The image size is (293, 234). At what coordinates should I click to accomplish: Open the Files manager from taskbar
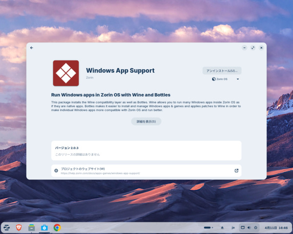coord(31,228)
